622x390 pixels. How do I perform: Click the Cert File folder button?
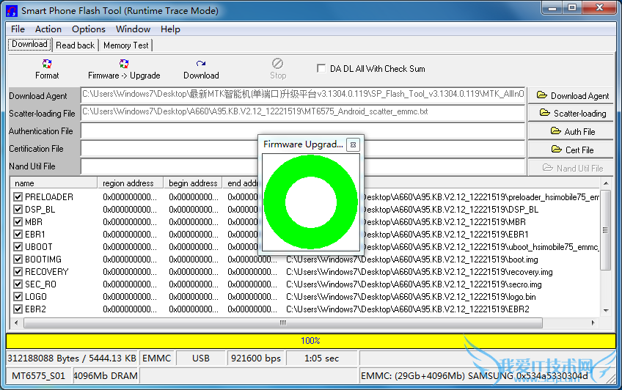click(x=572, y=150)
